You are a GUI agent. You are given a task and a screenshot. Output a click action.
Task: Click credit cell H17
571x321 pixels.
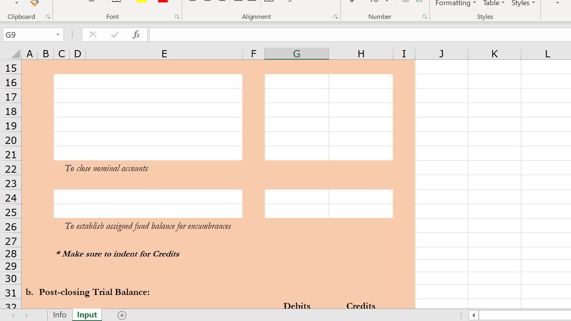361,96
